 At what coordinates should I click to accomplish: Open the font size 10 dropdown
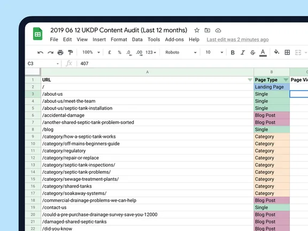point(214,52)
